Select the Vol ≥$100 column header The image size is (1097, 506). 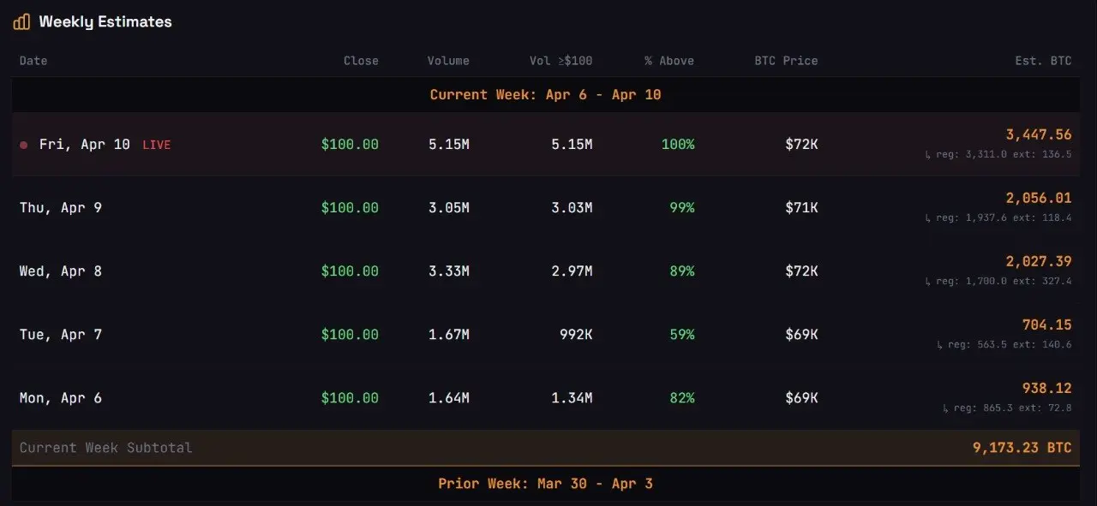tap(560, 61)
